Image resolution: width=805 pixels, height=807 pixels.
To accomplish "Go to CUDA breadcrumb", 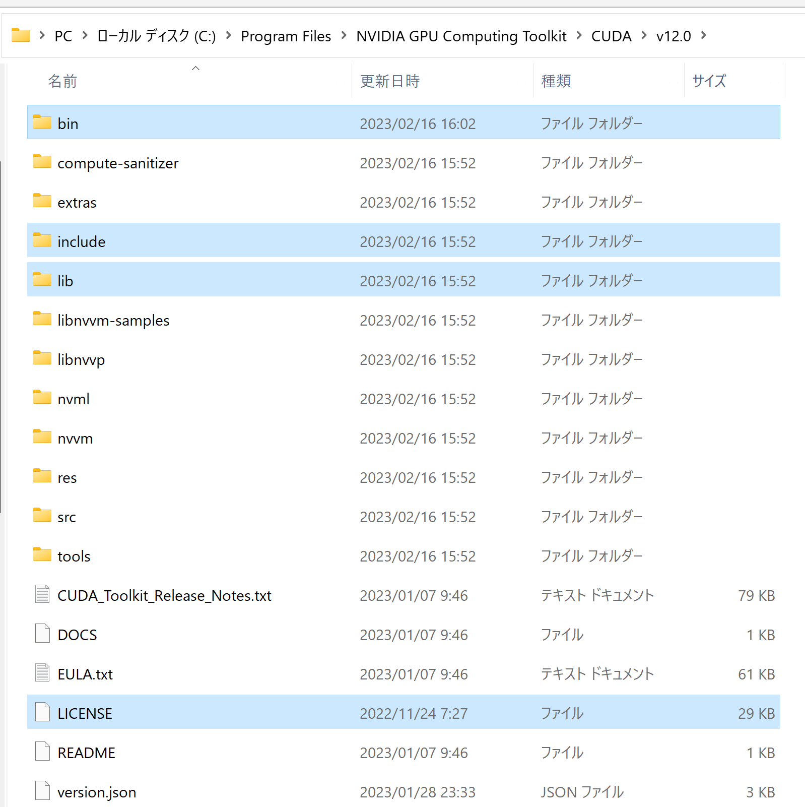I will 611,36.
